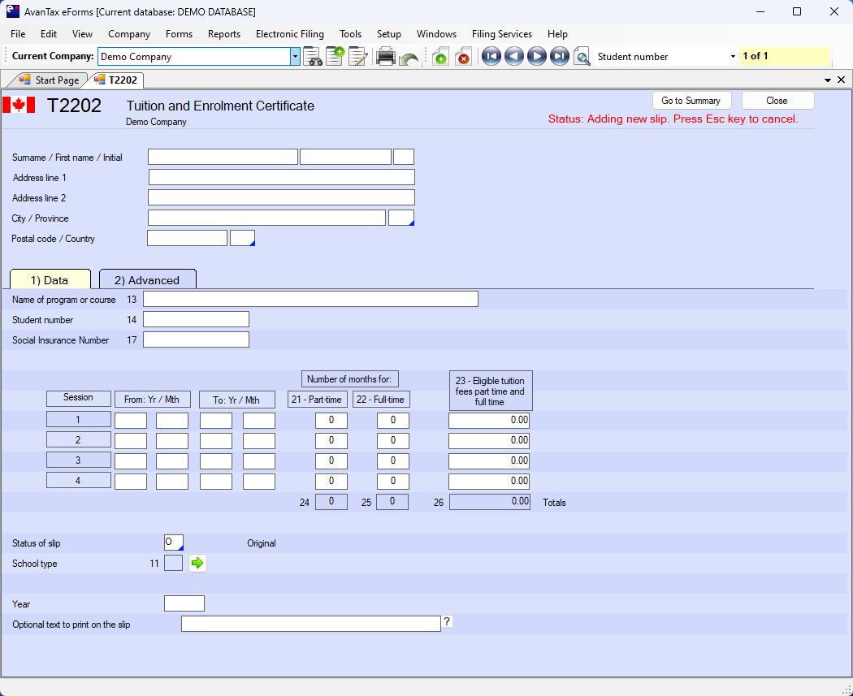
Task: Open the Status of slip dropdown
Action: [x=174, y=543]
